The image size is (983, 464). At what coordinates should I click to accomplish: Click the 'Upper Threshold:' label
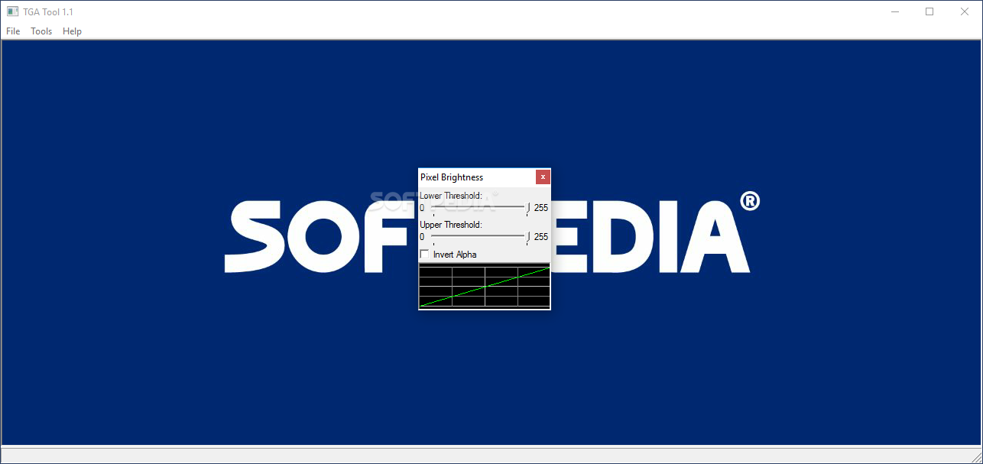point(451,225)
